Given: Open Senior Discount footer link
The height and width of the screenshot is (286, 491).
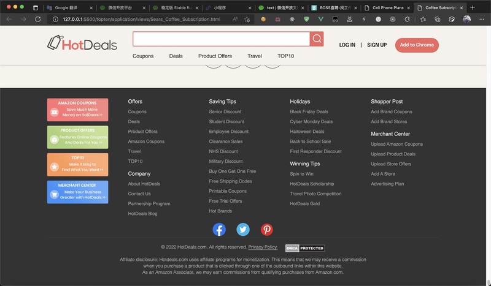Looking at the screenshot, I should coord(225,111).
